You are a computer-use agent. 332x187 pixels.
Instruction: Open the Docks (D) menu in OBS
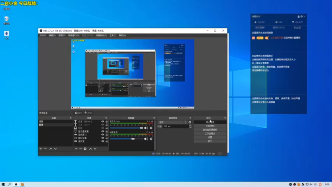point(74,35)
